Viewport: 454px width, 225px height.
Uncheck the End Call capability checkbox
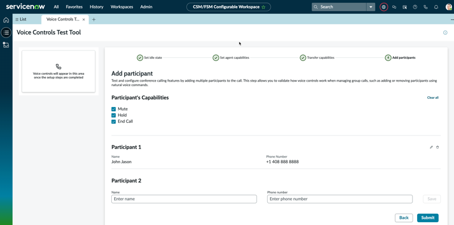(x=113, y=121)
